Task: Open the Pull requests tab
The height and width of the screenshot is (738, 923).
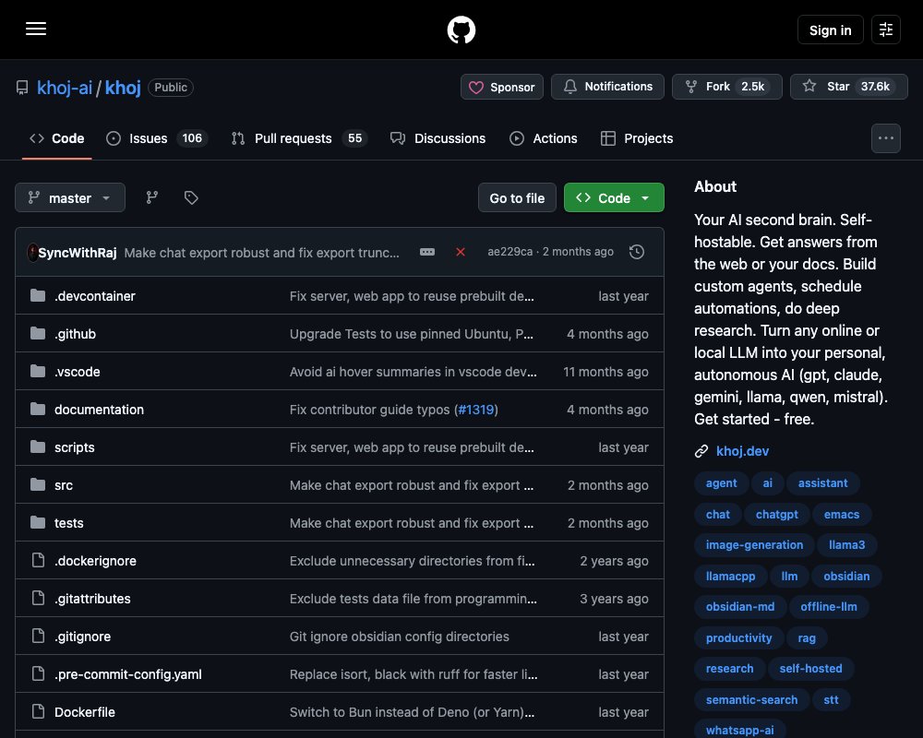Action: click(299, 138)
